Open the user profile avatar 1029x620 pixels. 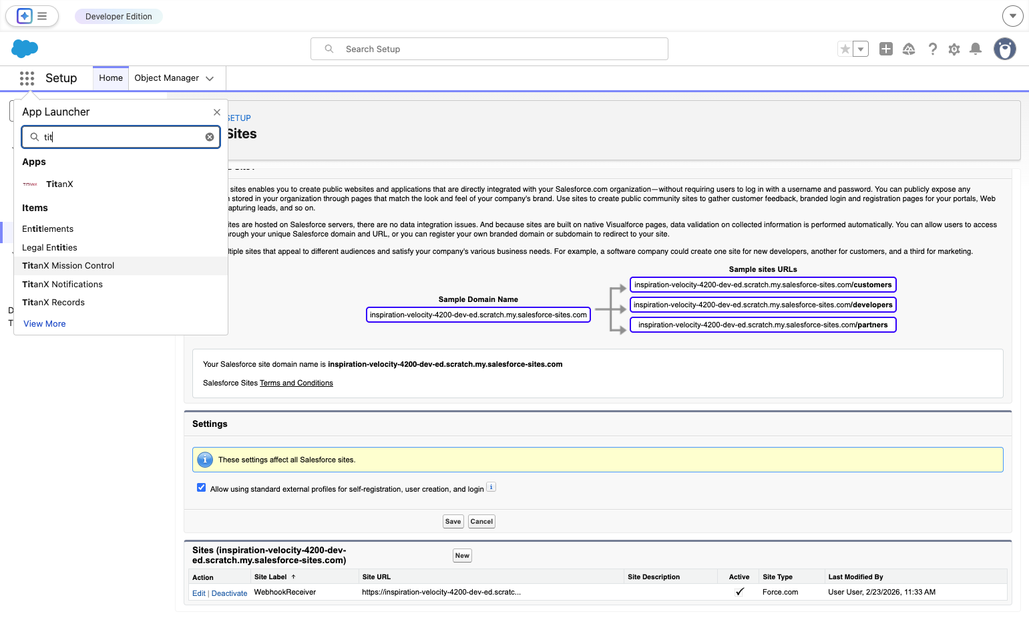coord(1005,49)
